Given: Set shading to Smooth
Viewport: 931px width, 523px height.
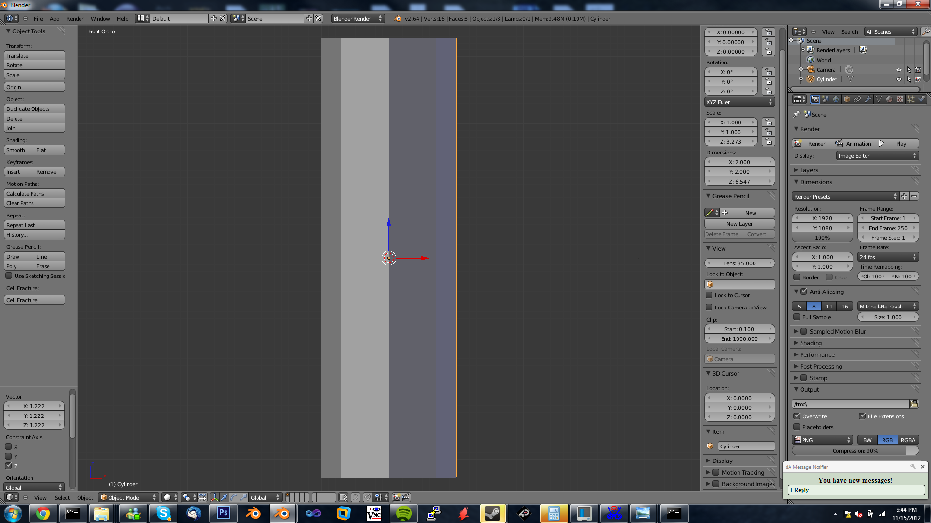Looking at the screenshot, I should 19,150.
